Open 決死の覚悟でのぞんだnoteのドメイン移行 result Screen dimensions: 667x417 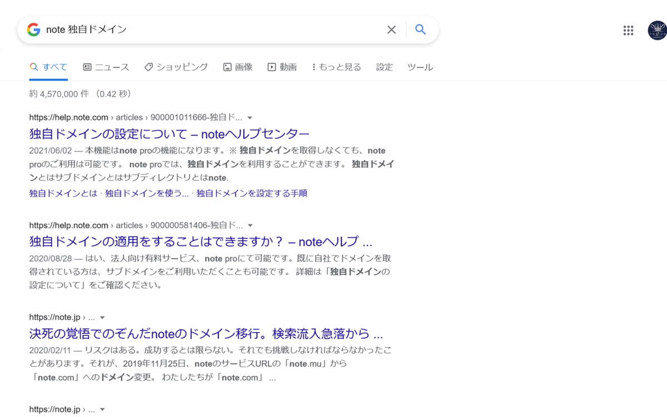point(206,334)
